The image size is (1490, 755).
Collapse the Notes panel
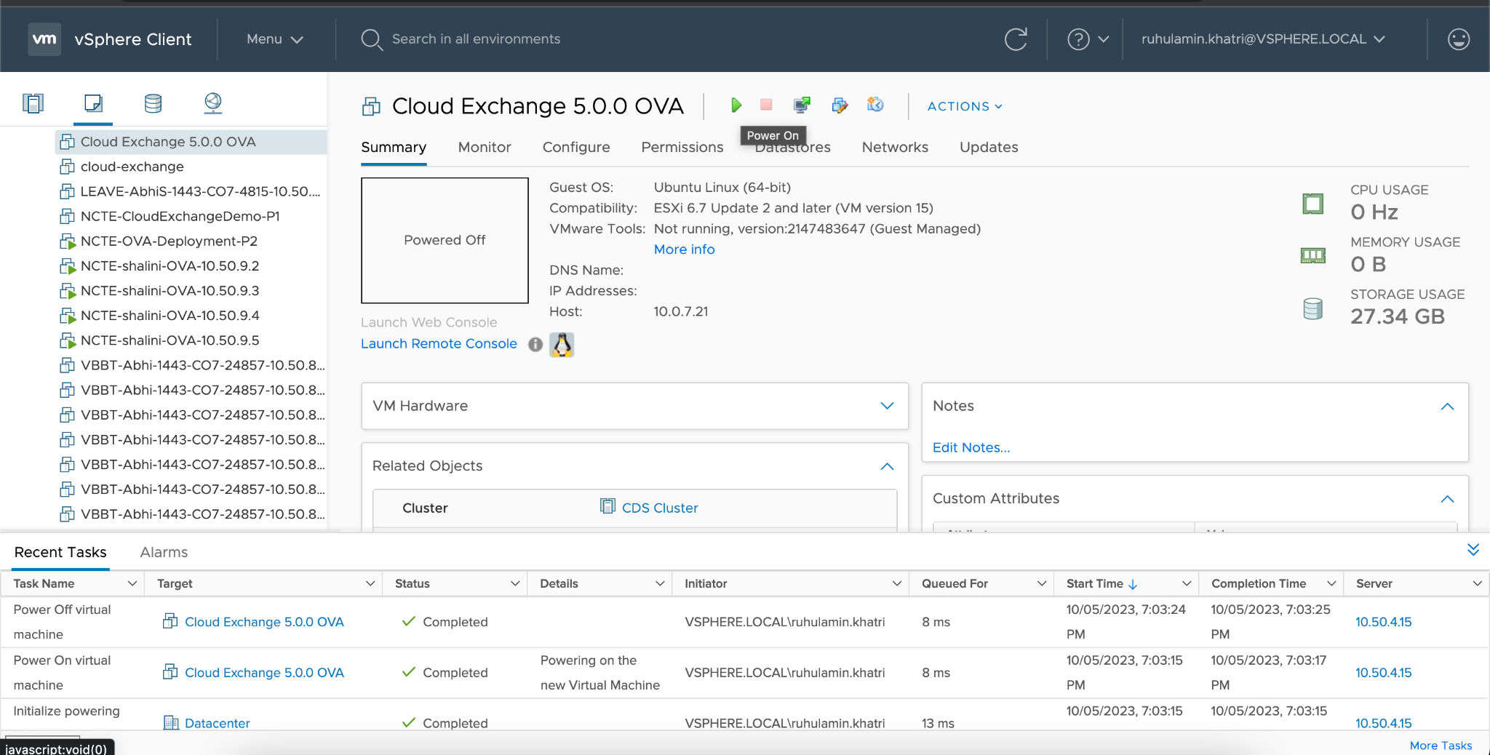click(1448, 407)
